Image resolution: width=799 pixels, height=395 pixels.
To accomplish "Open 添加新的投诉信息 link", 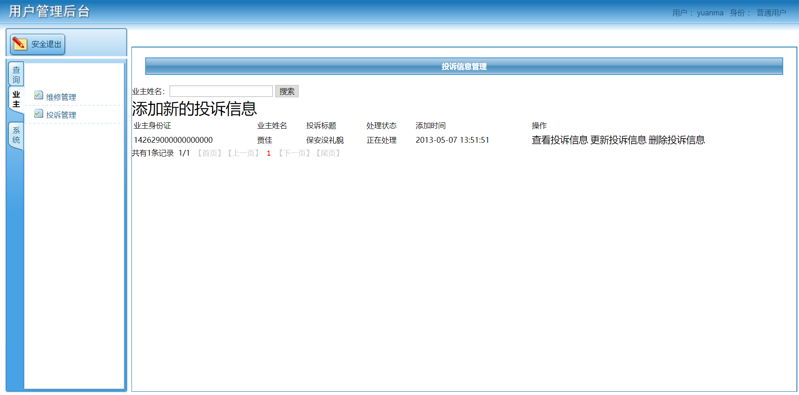I will [194, 109].
